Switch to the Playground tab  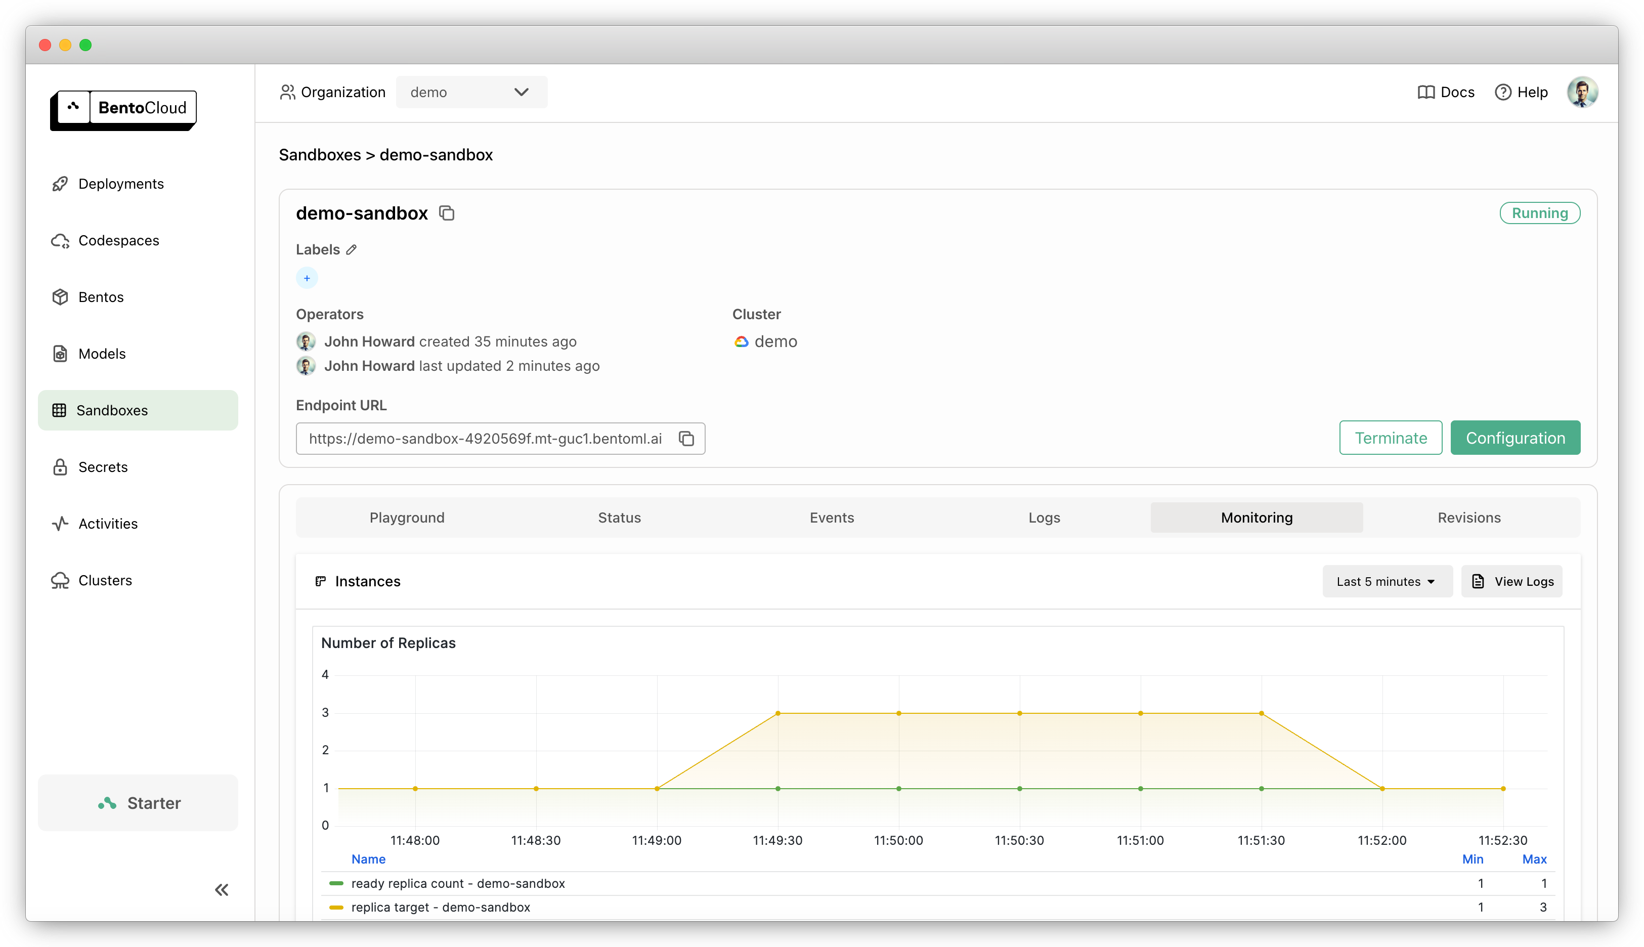point(407,518)
